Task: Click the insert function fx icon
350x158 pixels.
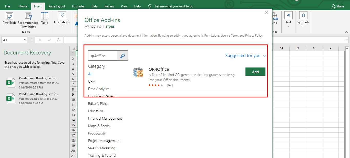Action: click(58, 40)
